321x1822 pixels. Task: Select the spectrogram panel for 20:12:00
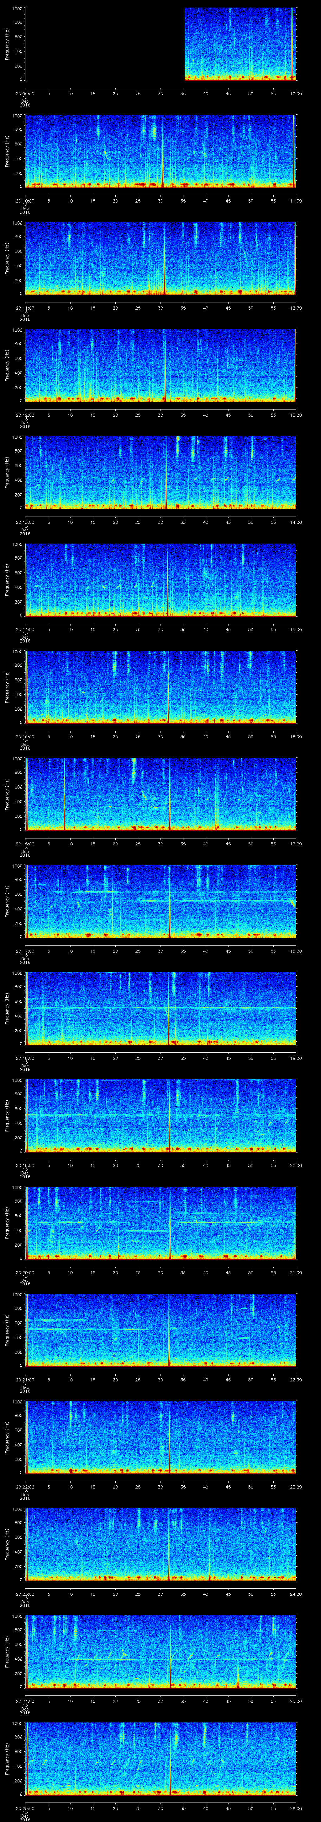point(161,365)
